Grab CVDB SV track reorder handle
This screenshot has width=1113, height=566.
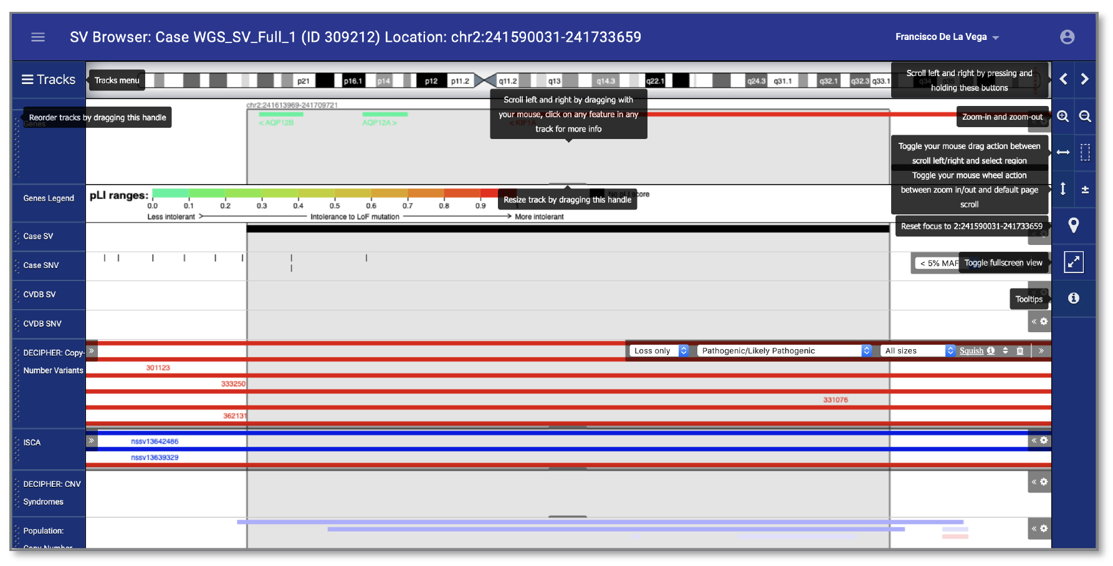17,295
